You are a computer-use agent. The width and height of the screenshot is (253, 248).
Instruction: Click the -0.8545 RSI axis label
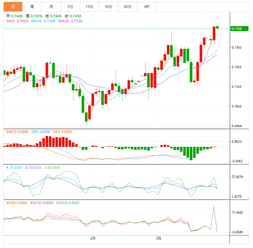pos(237,232)
